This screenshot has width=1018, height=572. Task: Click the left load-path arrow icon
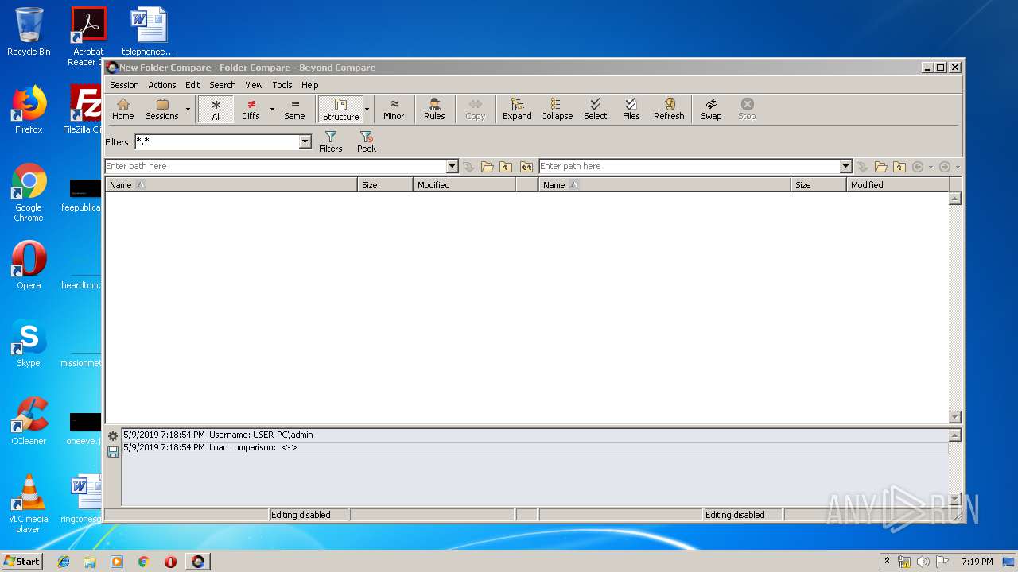pyautogui.click(x=468, y=167)
